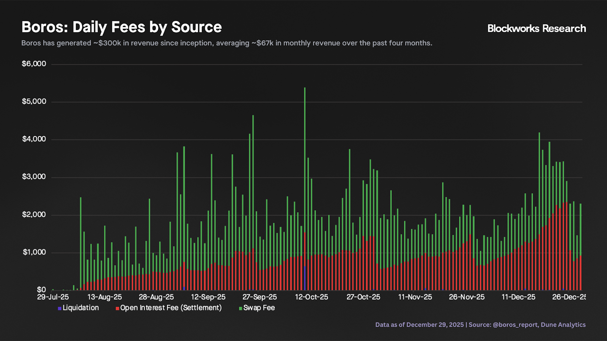Click the 29-Jul-25 x-axis date label
The image size is (607, 341).
coord(53,297)
